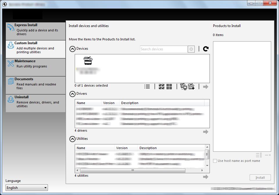
Task: Go to the Uninstall tab
Action: click(35, 103)
